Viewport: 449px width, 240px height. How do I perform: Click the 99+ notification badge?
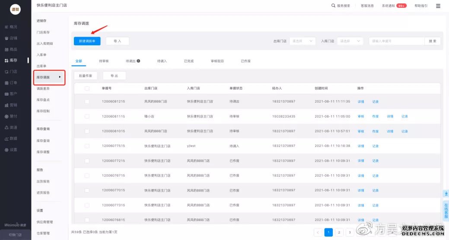(401, 6)
